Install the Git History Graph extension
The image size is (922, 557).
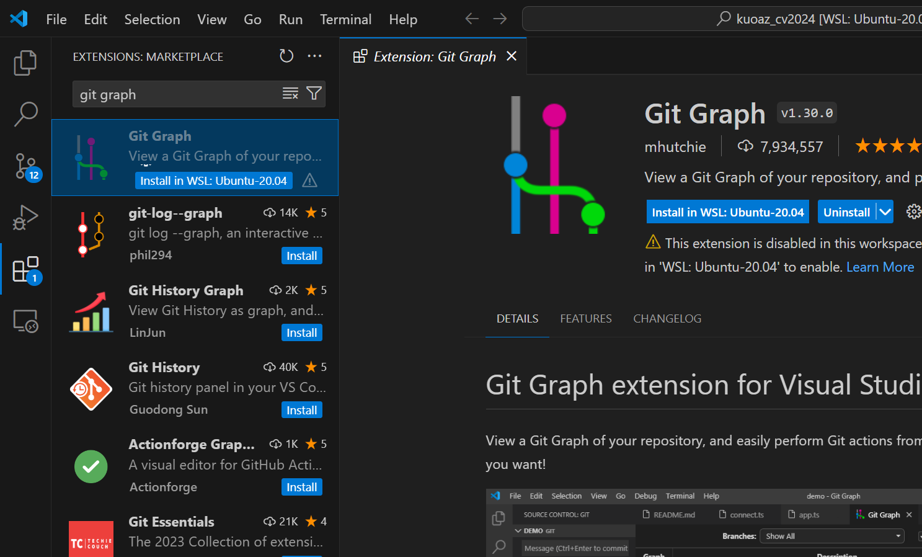(x=301, y=332)
